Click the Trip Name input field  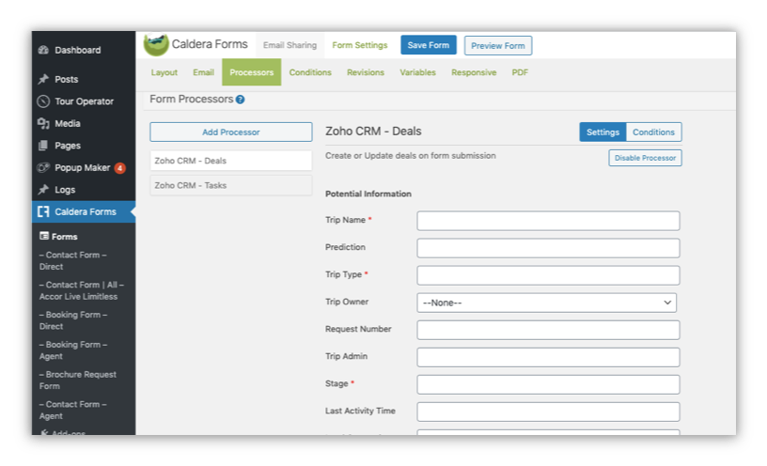pos(548,221)
